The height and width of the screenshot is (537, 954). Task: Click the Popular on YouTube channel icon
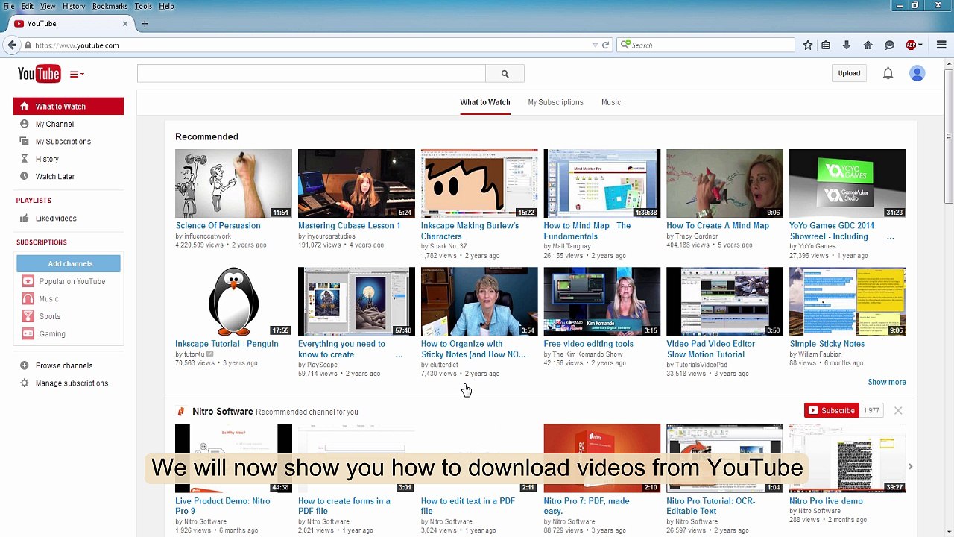point(28,281)
